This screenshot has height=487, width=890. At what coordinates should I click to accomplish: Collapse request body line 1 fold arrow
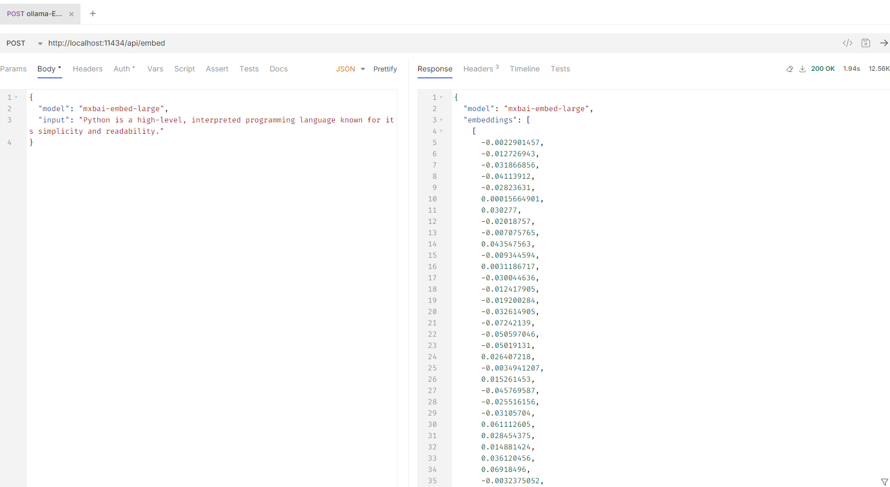coord(16,97)
